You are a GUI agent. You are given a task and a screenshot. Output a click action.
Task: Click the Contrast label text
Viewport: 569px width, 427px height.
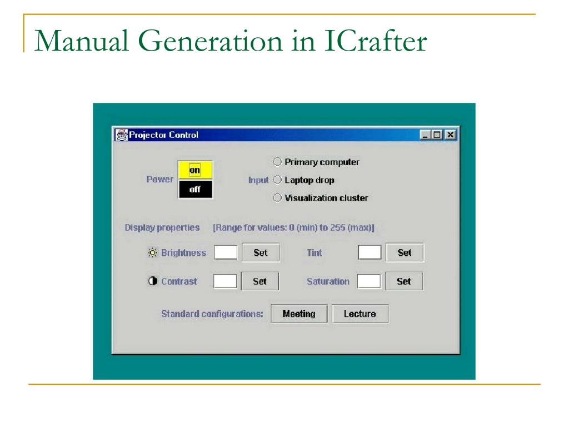point(179,281)
